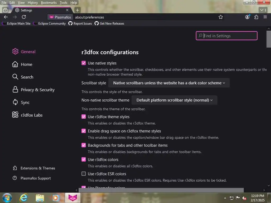Viewport: 271px width, 203px height.
Task: Select the Settings tab
Action: [41, 10]
